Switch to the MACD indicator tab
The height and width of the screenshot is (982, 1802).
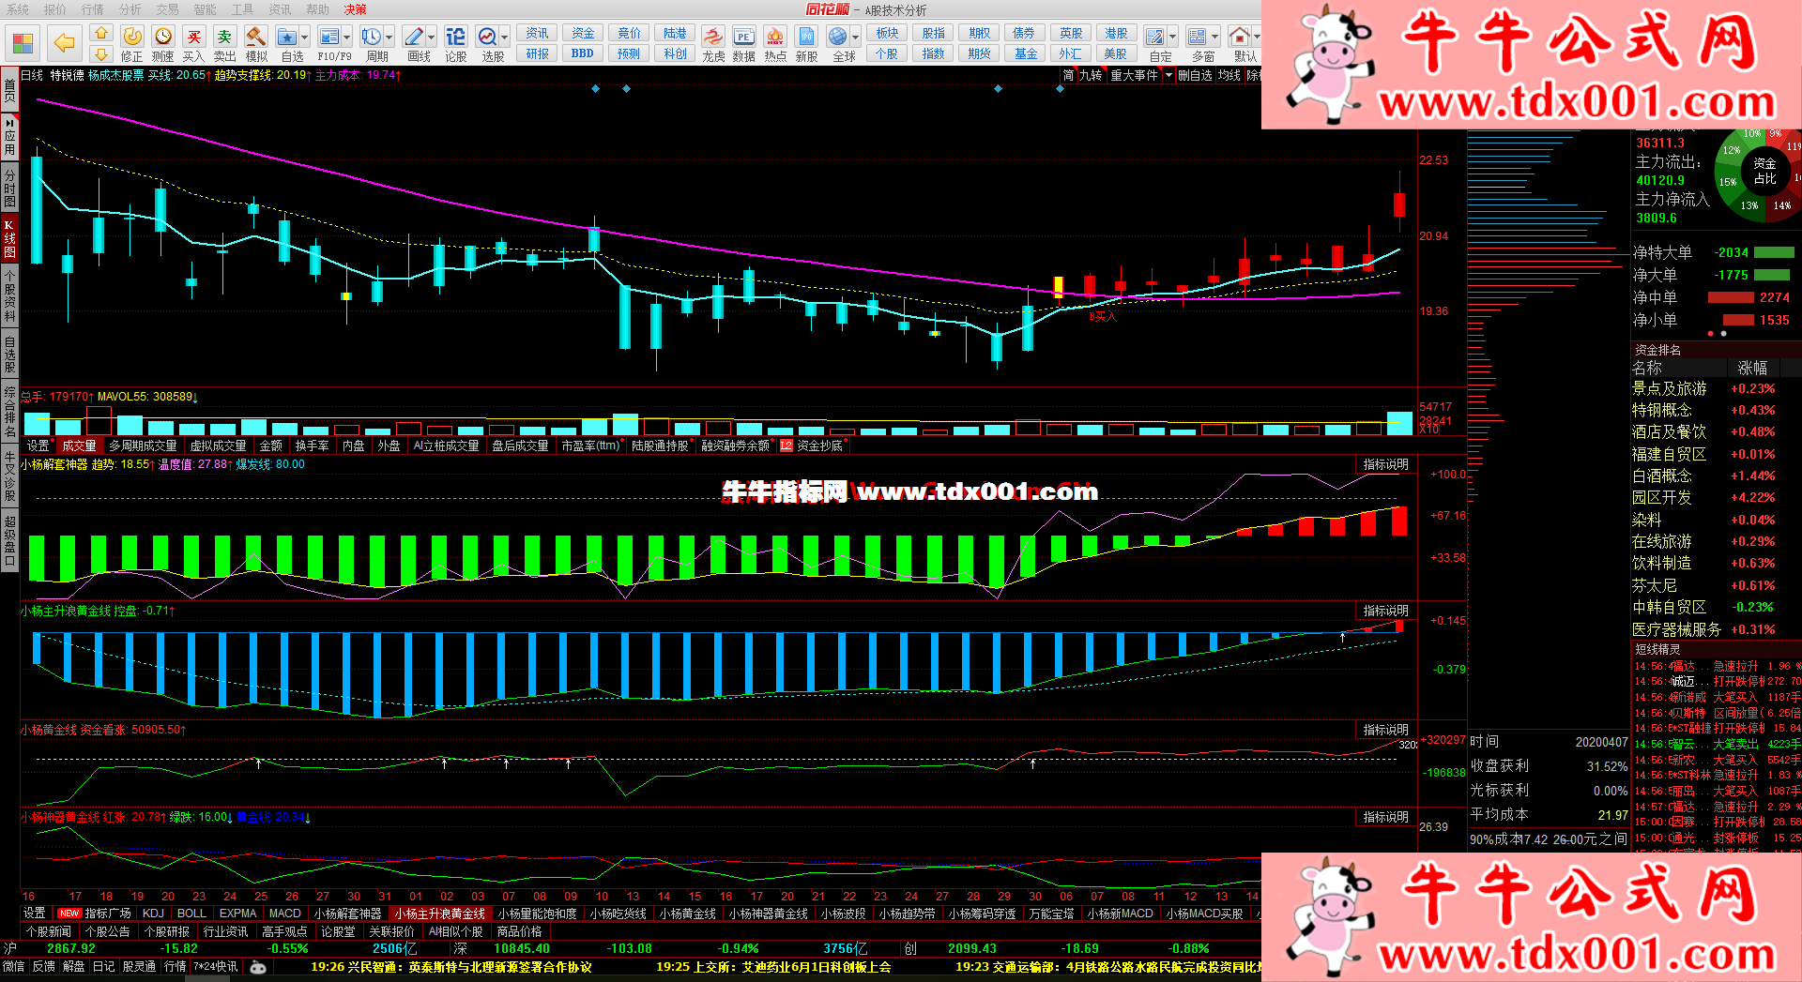[284, 913]
